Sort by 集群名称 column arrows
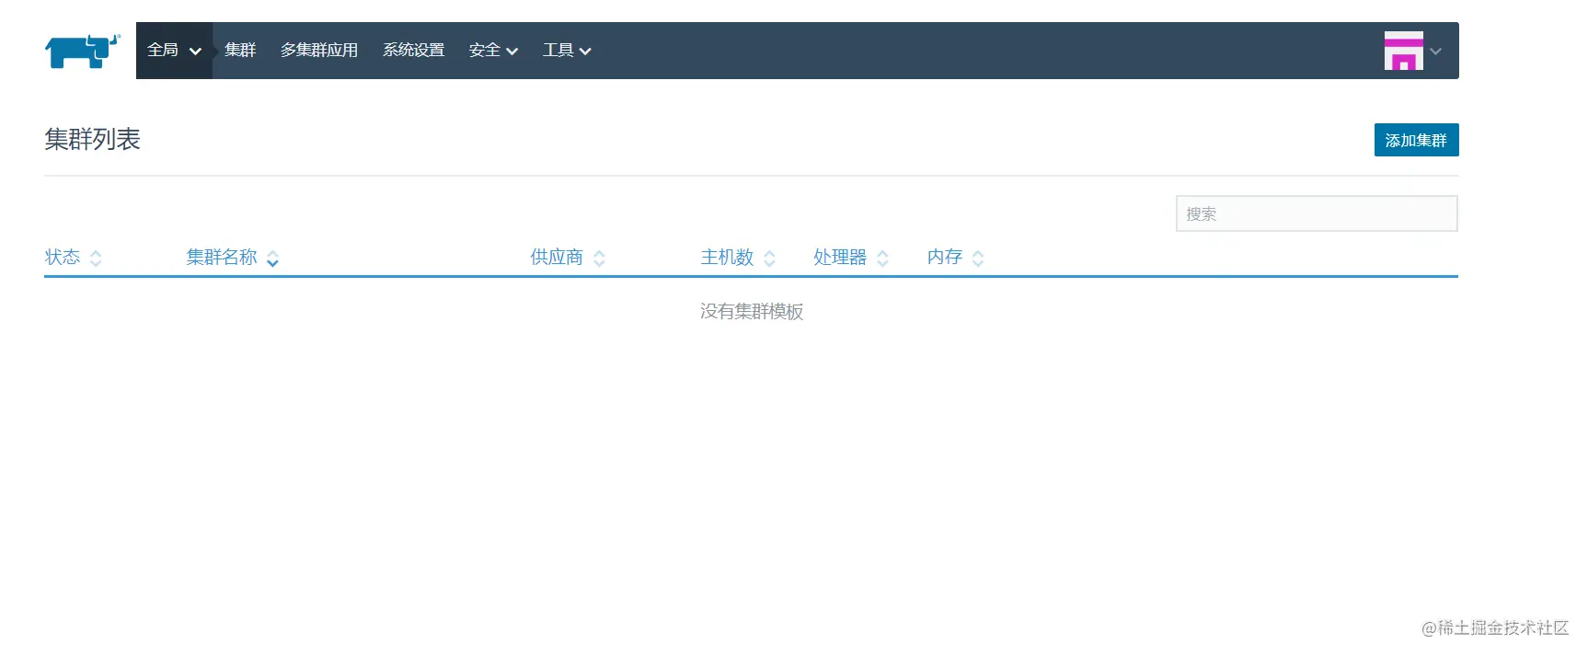 point(272,259)
